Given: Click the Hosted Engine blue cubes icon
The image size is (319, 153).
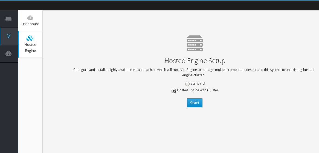Looking at the screenshot, I should coord(30,38).
